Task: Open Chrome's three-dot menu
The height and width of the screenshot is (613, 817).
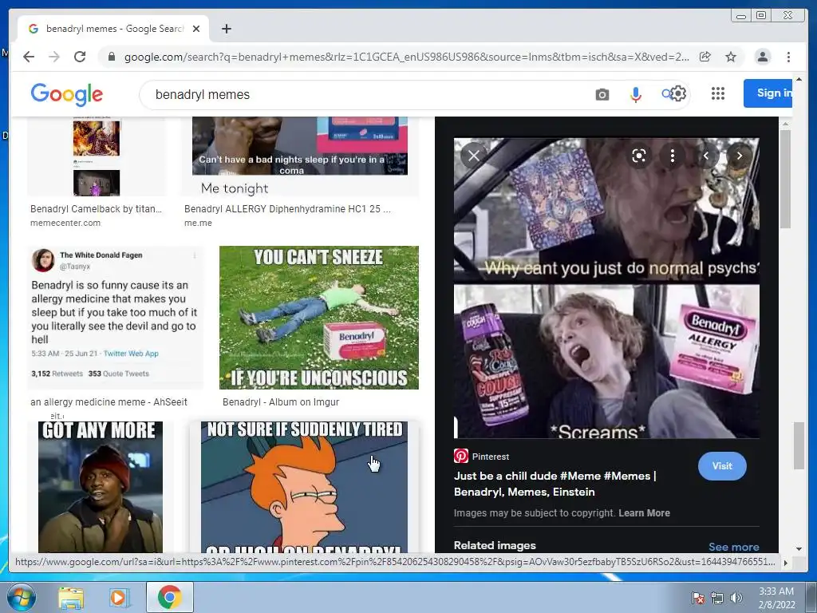Action: point(788,57)
